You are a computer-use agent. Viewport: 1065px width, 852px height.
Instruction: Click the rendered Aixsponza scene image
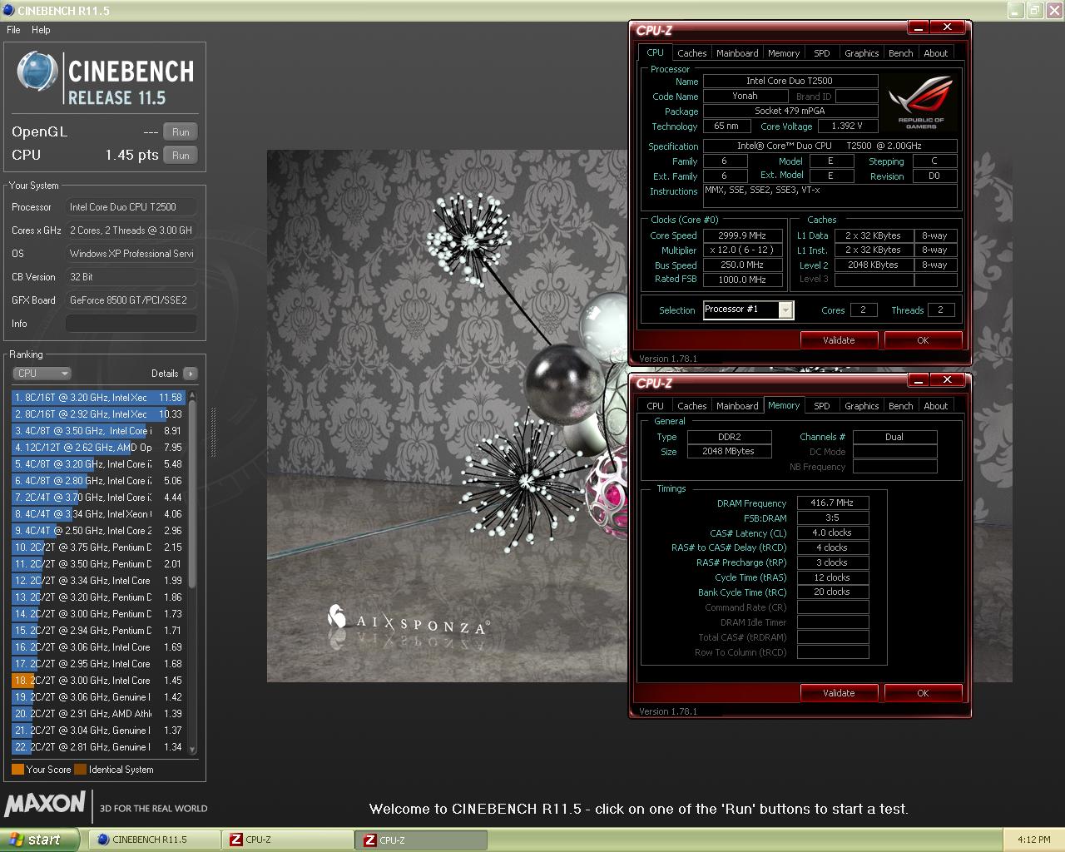coord(447,416)
